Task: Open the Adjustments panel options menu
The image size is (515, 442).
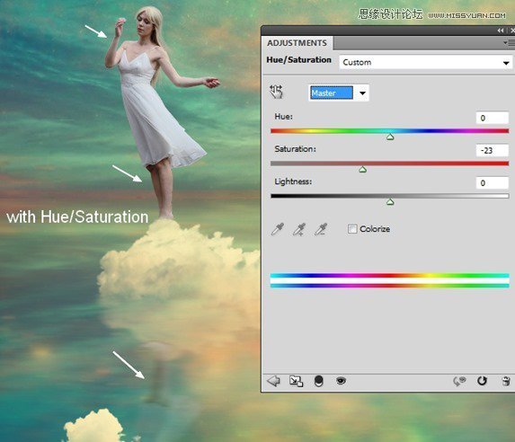Action: point(509,43)
